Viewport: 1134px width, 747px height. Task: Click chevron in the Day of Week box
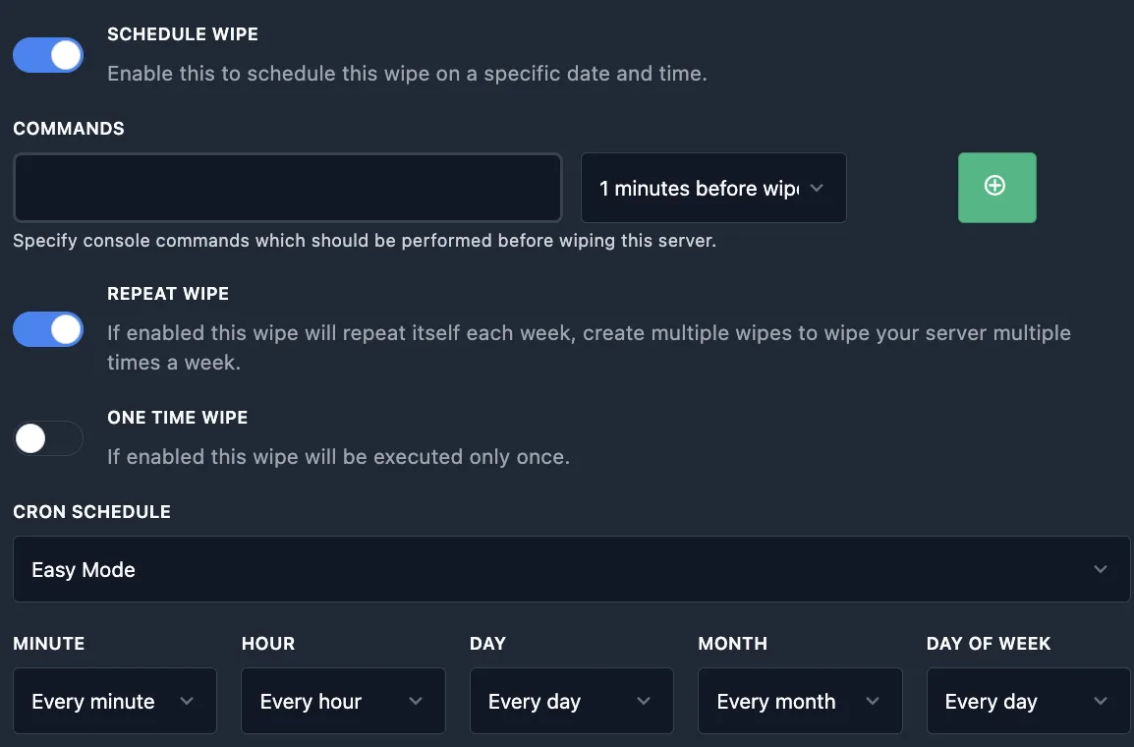pos(1101,701)
